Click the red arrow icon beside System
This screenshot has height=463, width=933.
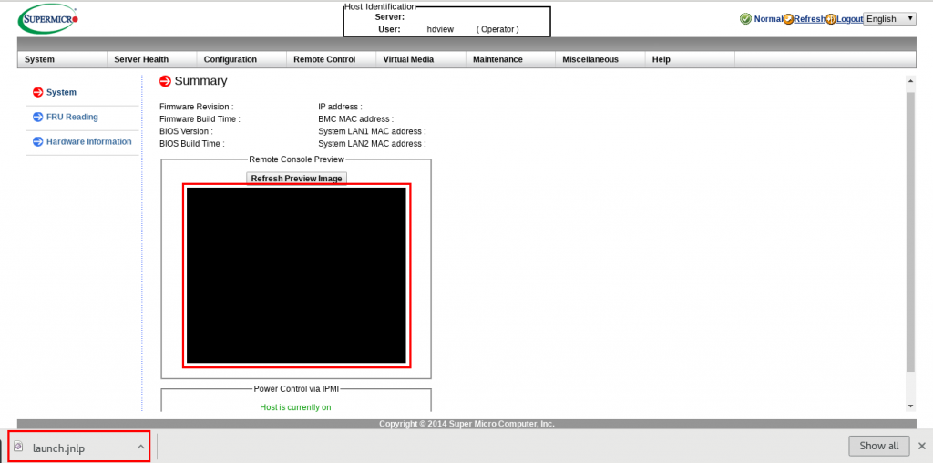tap(38, 92)
